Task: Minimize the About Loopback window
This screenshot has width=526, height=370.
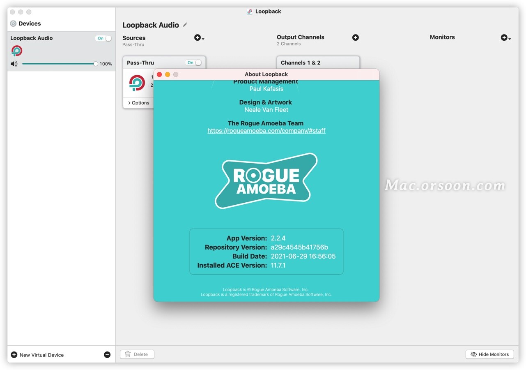Action: click(168, 74)
